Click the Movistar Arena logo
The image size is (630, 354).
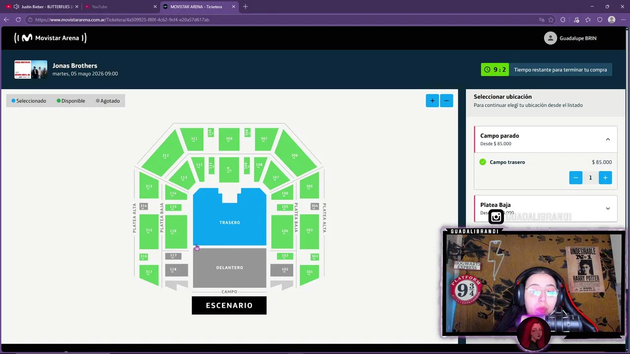click(x=50, y=38)
